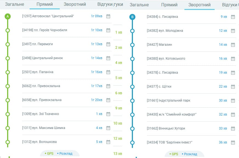239x158 pixels.
Task: Click calendar icon next to ТОВ "Барлінек-Інвест"
Action: pyautogui.click(x=233, y=142)
